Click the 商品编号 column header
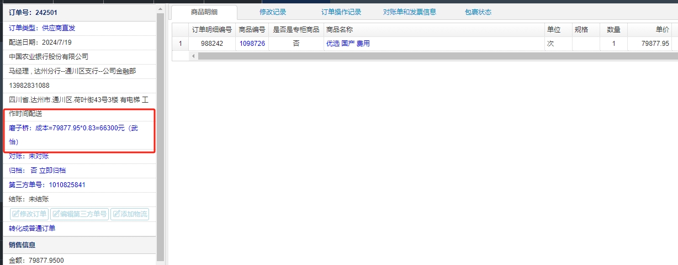 coord(252,29)
